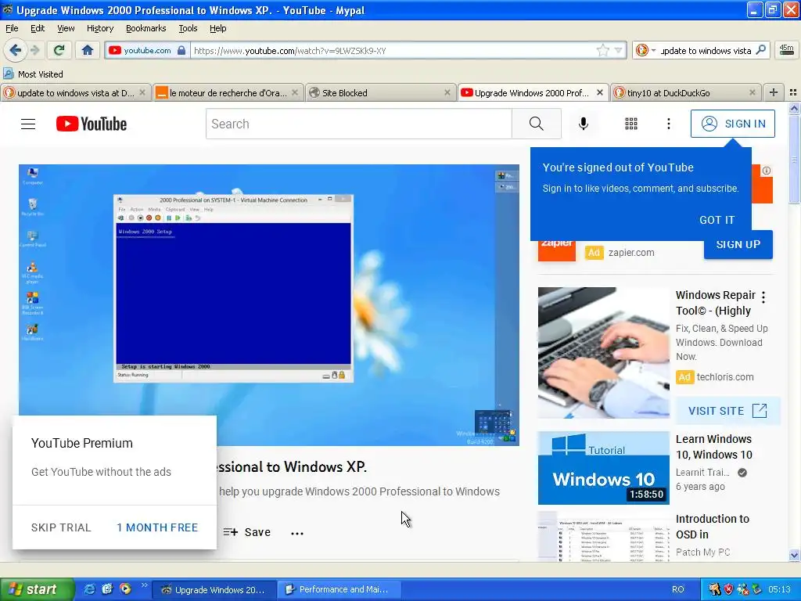Click the ad info icon near the orange banner
The height and width of the screenshot is (601, 801).
tap(767, 171)
